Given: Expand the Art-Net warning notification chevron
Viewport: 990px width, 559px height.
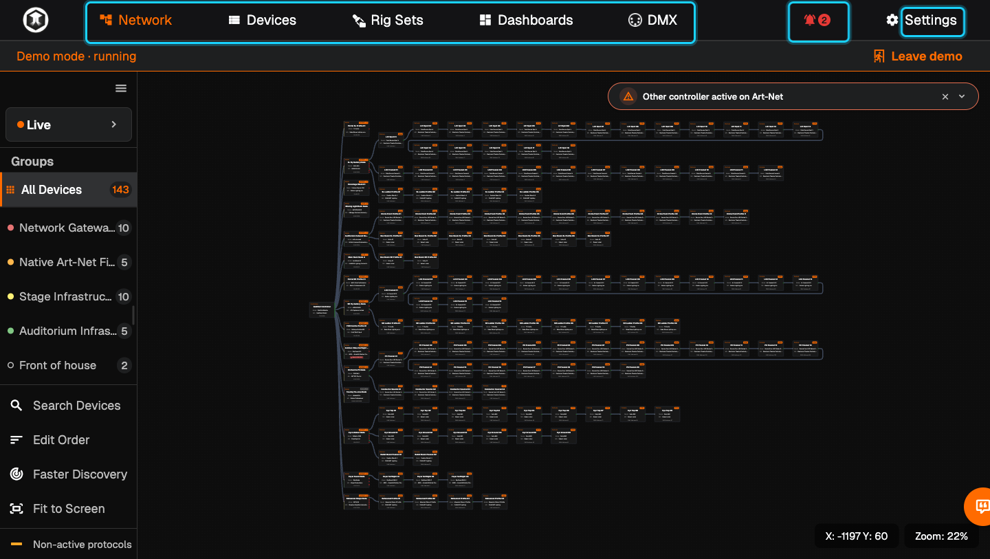Looking at the screenshot, I should [962, 97].
